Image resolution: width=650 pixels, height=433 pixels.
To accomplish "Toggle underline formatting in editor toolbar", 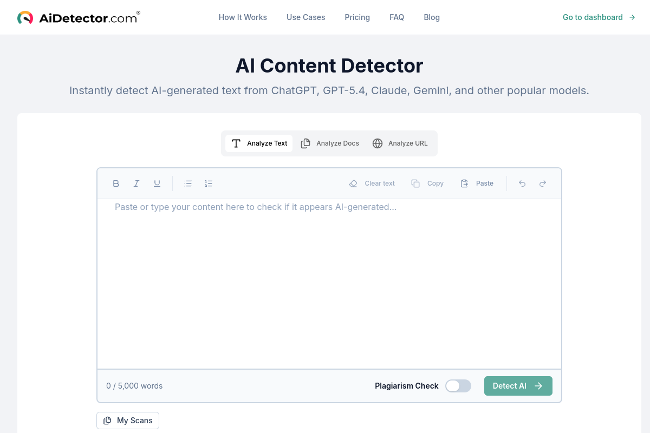I will [x=157, y=183].
